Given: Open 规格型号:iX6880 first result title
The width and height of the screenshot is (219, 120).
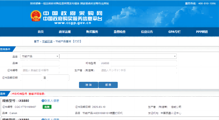Looking at the screenshot, I should pos(16,101).
